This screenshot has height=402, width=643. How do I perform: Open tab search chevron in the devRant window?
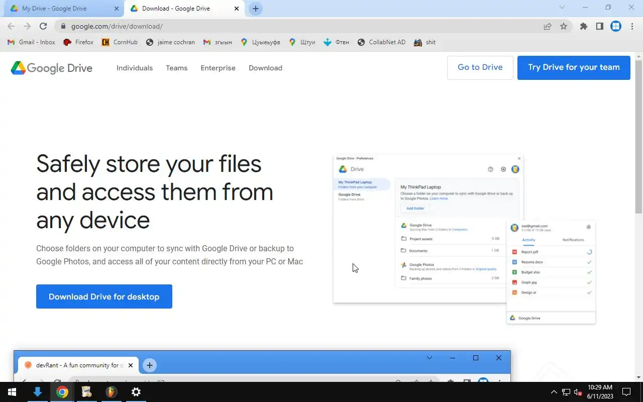click(430, 358)
